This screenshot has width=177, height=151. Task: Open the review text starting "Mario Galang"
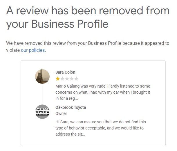(102, 86)
